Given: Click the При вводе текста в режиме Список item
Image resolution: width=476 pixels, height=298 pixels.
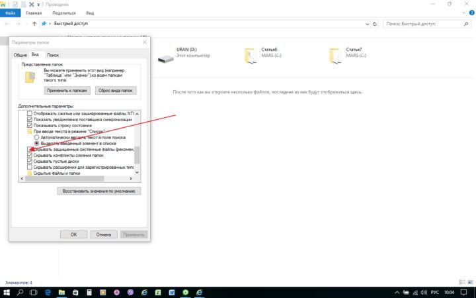Looking at the screenshot, I should click(x=69, y=131).
